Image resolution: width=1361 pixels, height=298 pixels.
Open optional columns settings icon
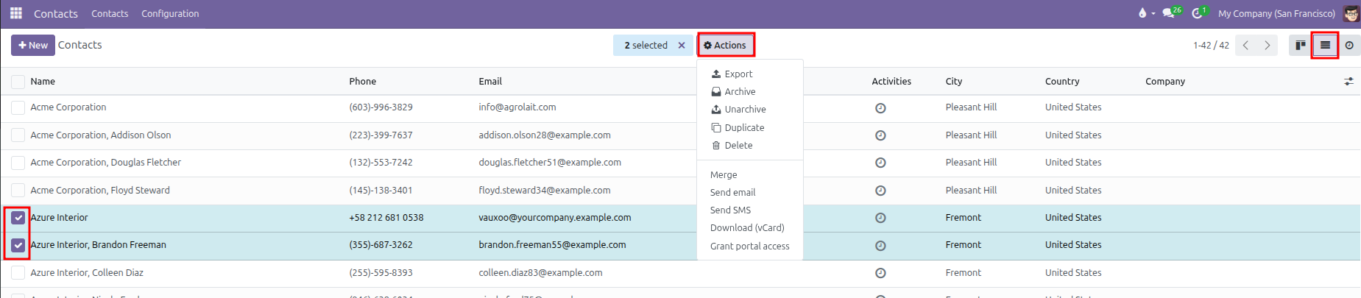point(1348,82)
